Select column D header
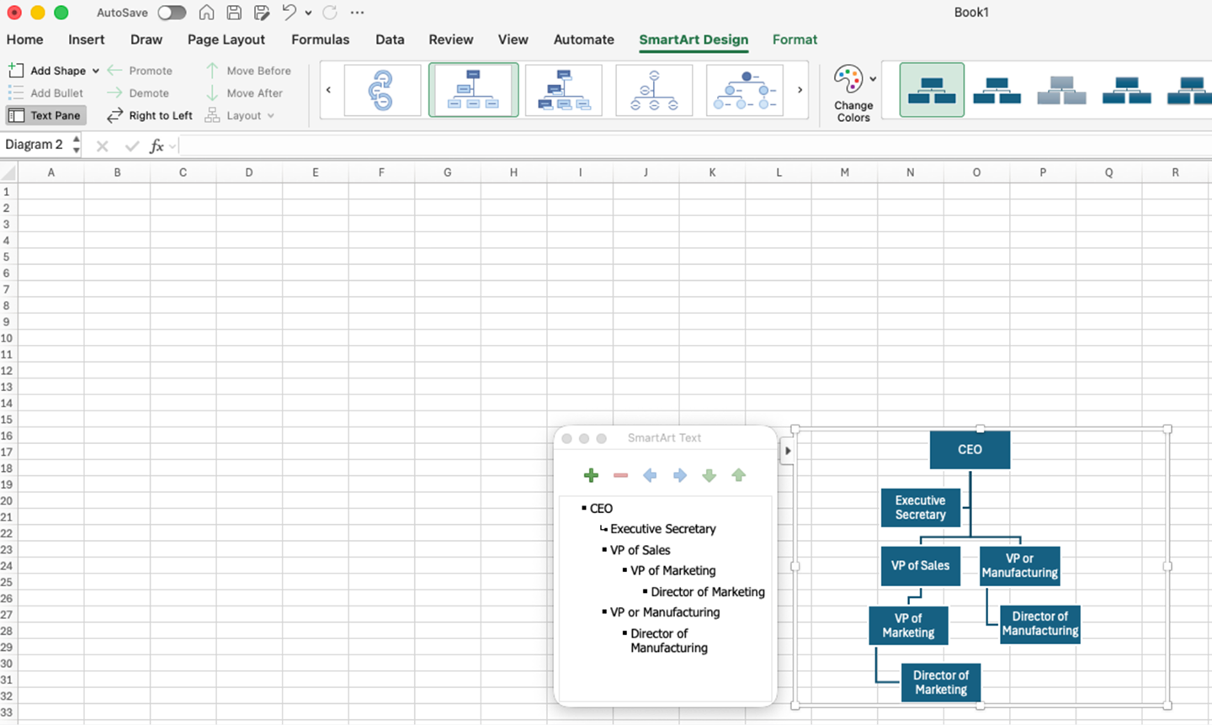The width and height of the screenshot is (1212, 725). pos(249,172)
